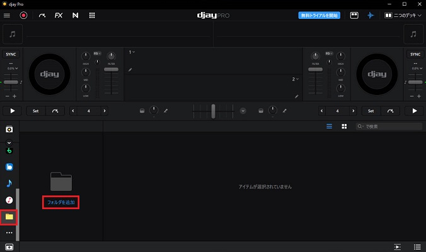
Task: Click the left deck tempo slider
Action: pos(11,83)
